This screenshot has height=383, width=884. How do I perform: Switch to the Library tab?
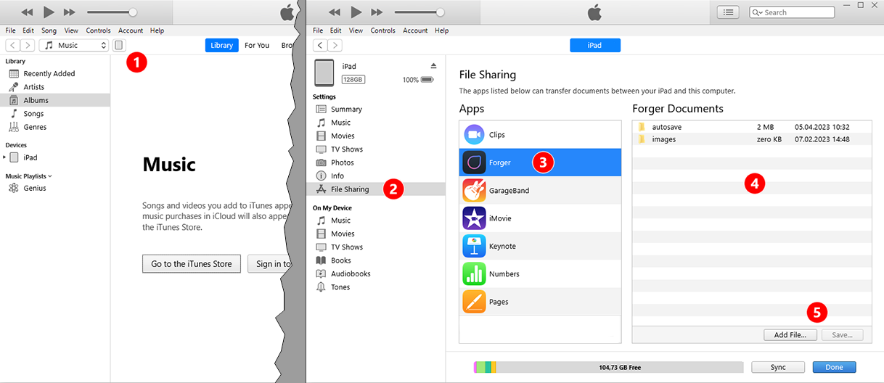(221, 45)
